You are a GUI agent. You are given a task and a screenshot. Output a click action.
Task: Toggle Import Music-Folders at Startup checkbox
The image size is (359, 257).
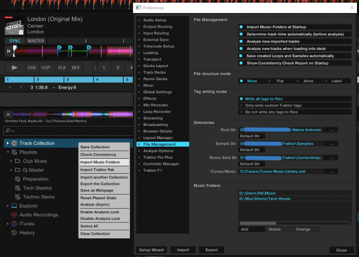click(x=241, y=27)
